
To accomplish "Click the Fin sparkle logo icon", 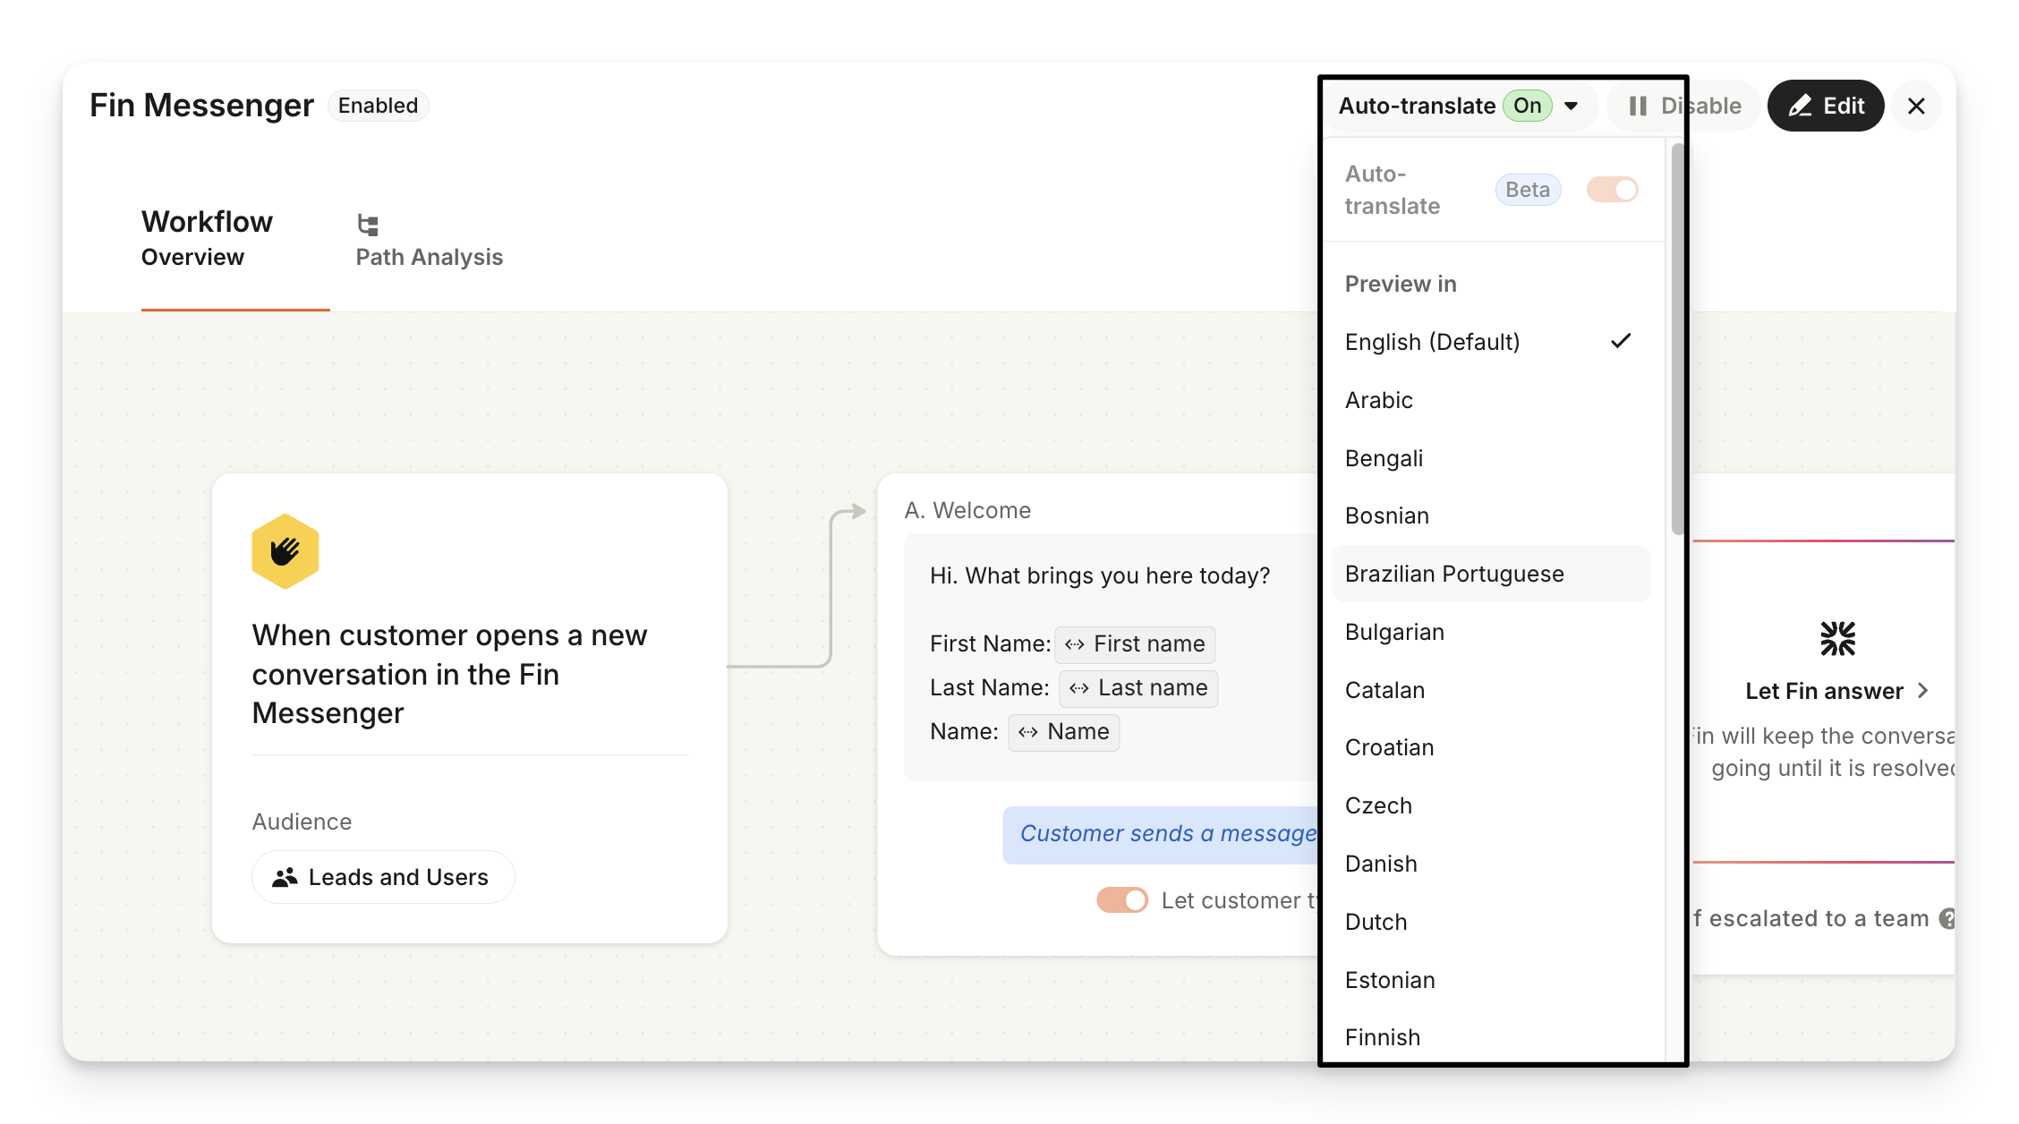I will 1837,639.
